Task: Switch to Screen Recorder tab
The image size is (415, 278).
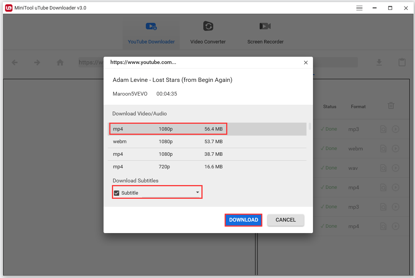Action: coord(265,33)
